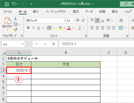Screen dimensions: 134x103
Task: Click the Save icon in title bar
Action: (x=7, y=4)
